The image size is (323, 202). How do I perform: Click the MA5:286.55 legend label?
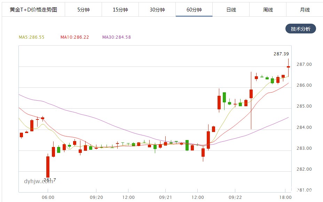pos(32,37)
